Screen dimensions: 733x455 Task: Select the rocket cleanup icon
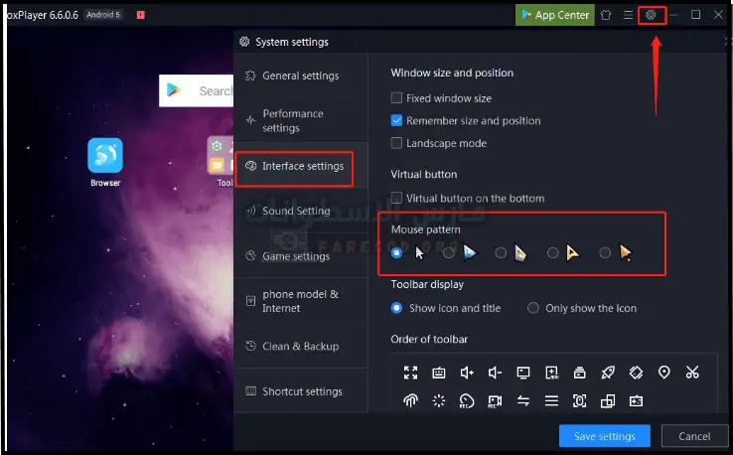click(x=608, y=374)
